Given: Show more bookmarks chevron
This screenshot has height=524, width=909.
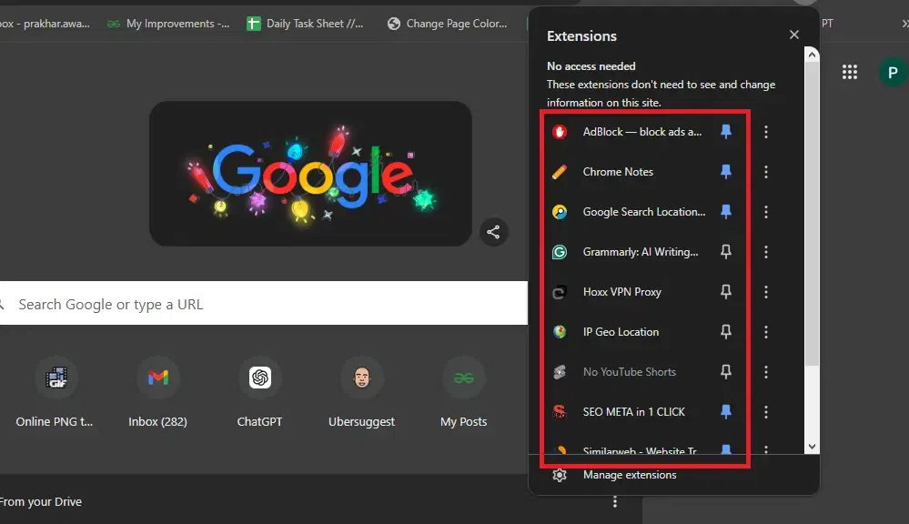Looking at the screenshot, I should pos(904,24).
